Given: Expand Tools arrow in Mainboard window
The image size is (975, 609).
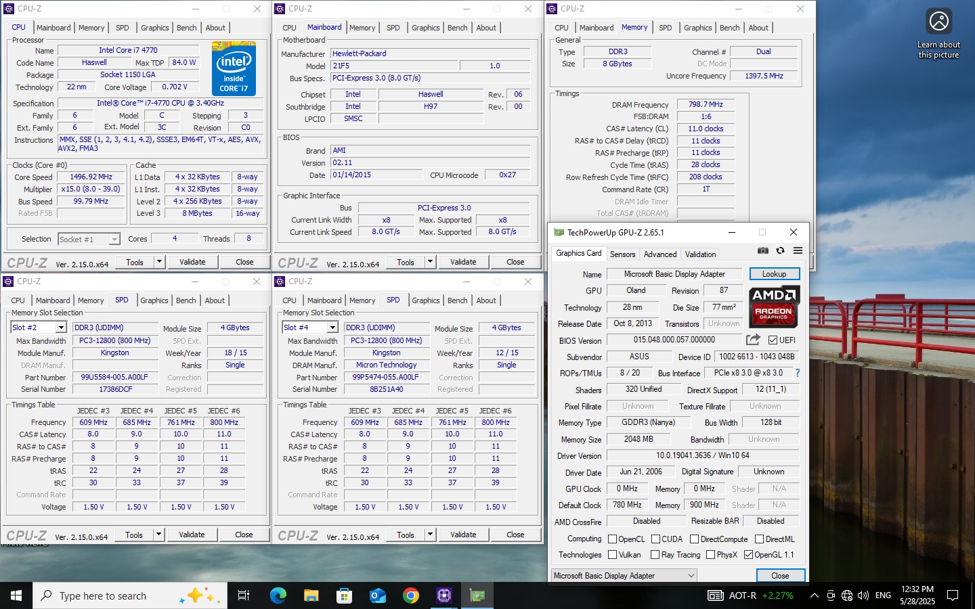Looking at the screenshot, I should point(431,262).
